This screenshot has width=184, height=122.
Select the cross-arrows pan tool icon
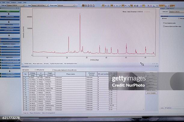[106, 5]
